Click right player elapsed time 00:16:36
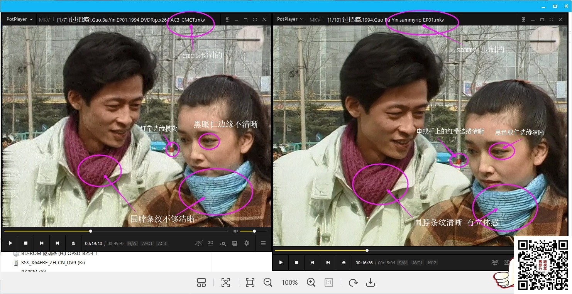This screenshot has height=294, width=572. coord(364,263)
